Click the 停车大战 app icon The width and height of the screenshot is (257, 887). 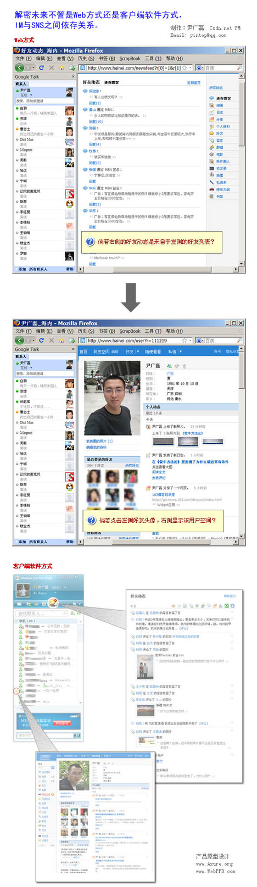pyautogui.click(x=211, y=189)
